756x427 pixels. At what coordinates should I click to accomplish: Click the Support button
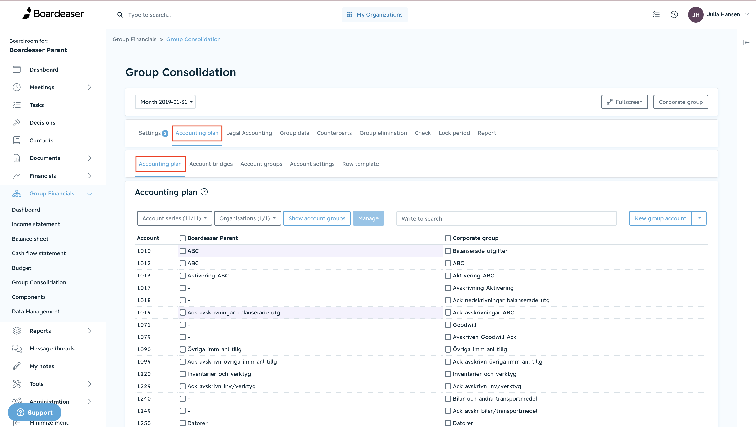35,412
